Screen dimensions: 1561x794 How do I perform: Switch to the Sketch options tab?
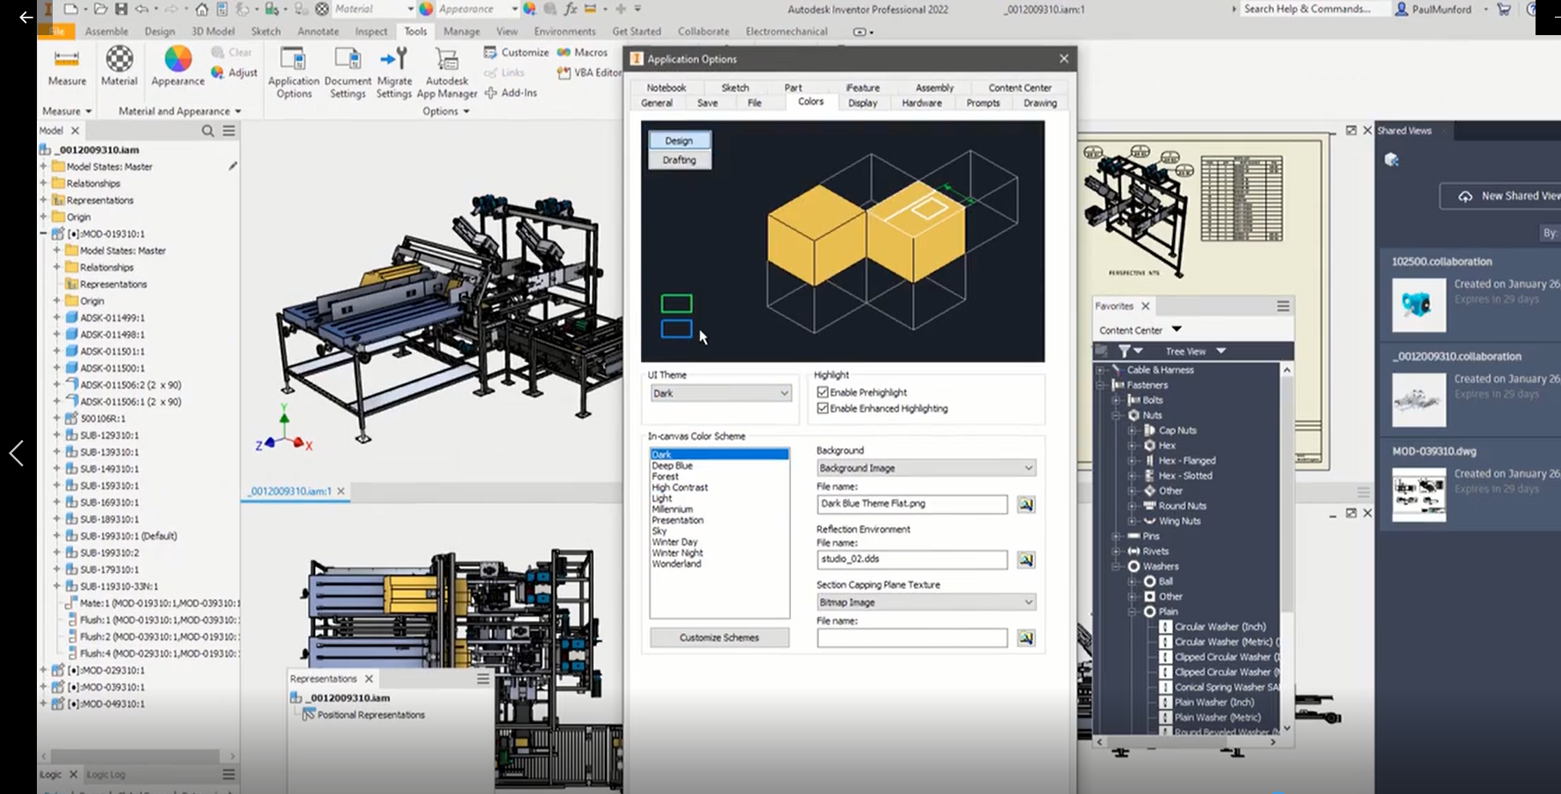pos(735,88)
